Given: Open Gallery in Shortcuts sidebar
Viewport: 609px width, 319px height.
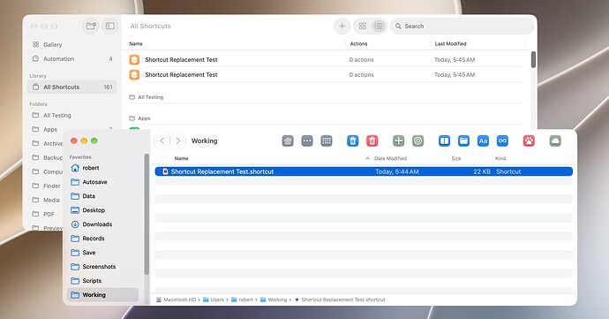Looking at the screenshot, I should click(72, 45).
